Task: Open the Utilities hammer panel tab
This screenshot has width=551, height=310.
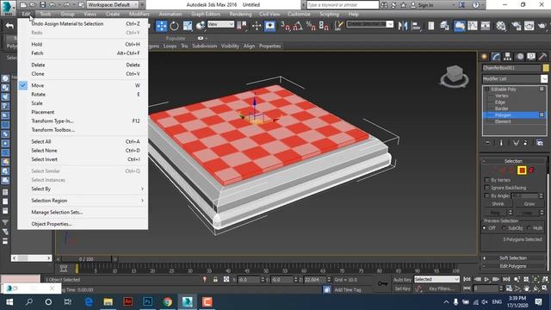Action: pos(542,57)
